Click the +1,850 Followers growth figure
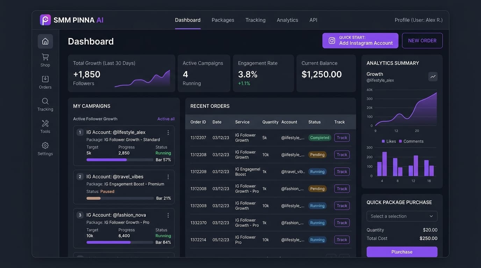 coord(87,74)
